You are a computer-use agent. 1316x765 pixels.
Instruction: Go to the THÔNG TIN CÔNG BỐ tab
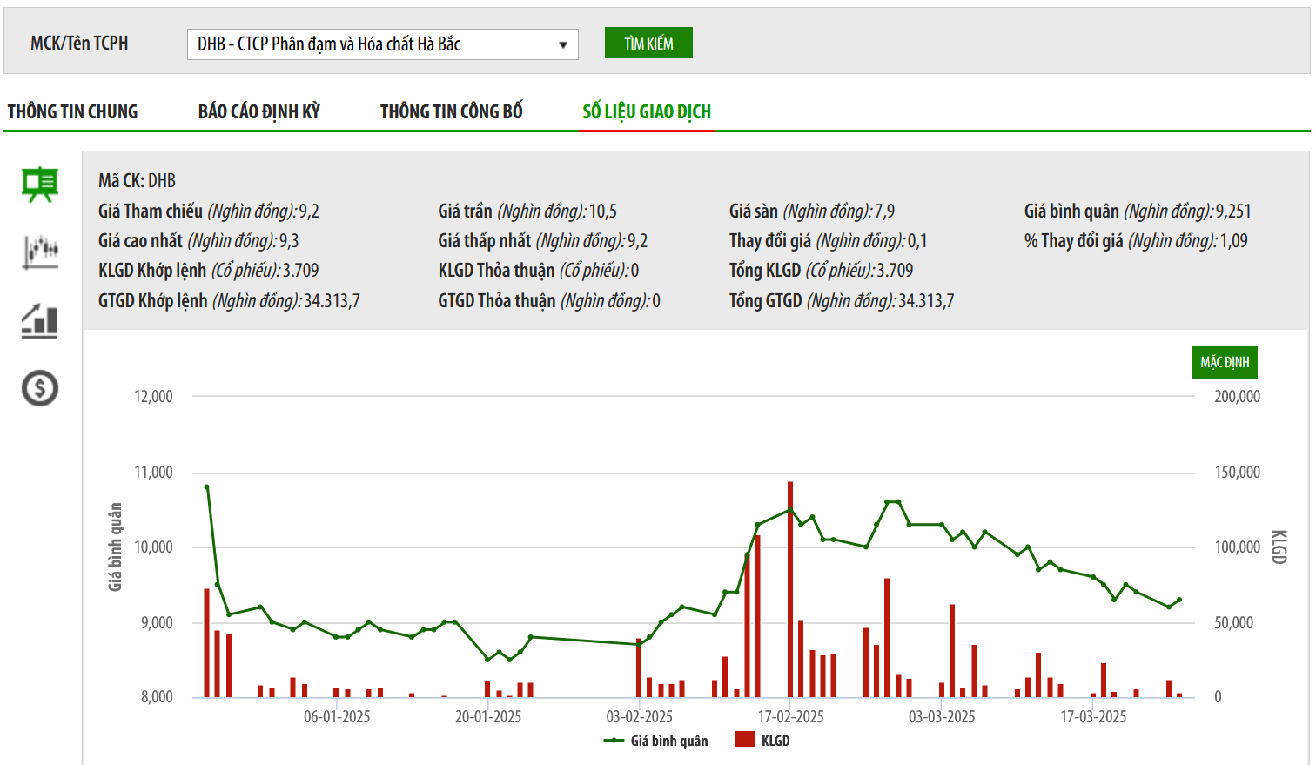pos(451,111)
